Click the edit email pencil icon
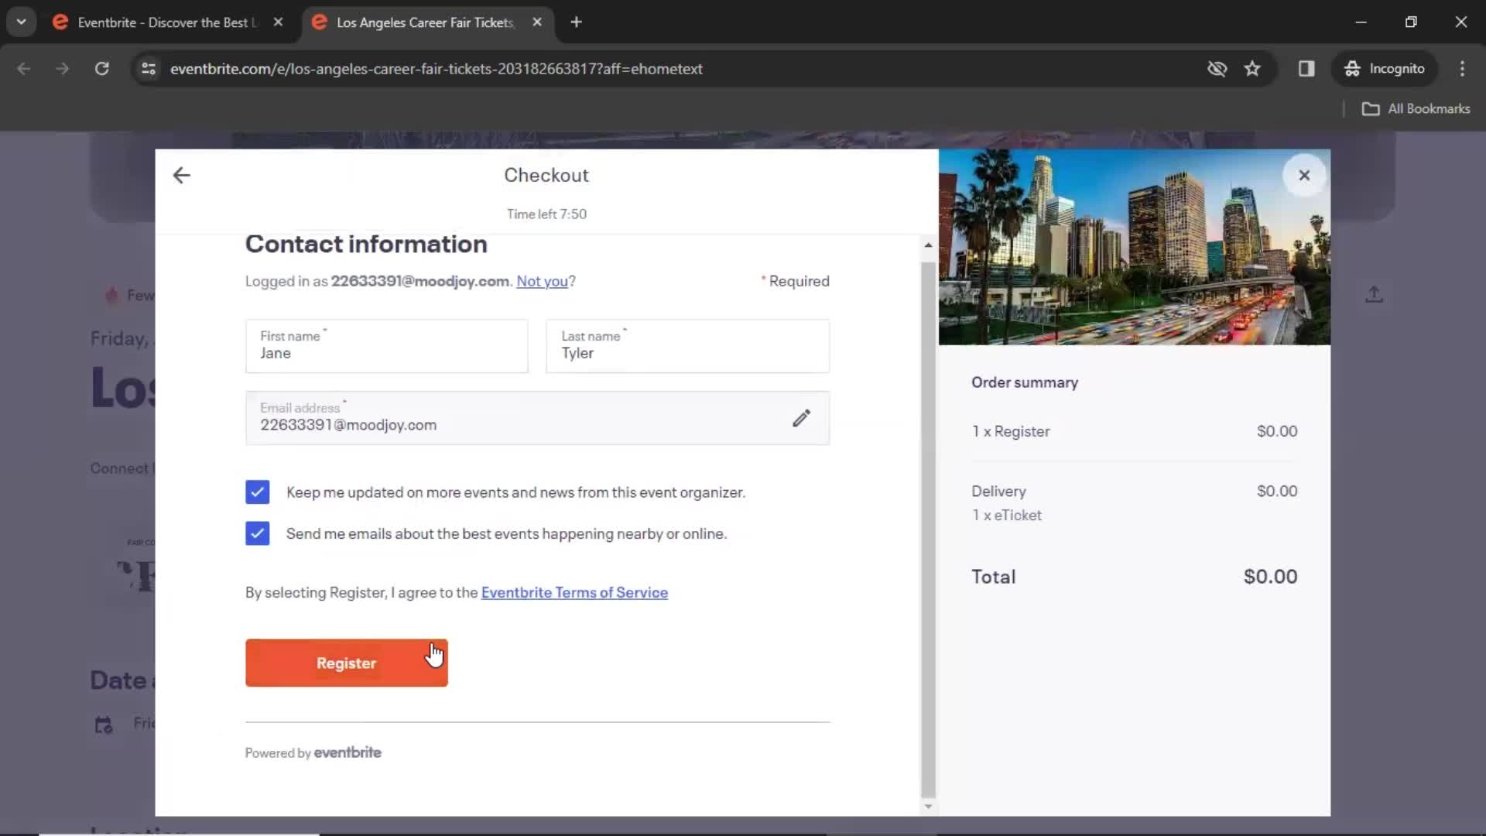Screen dimensions: 1486x836 coord(802,417)
